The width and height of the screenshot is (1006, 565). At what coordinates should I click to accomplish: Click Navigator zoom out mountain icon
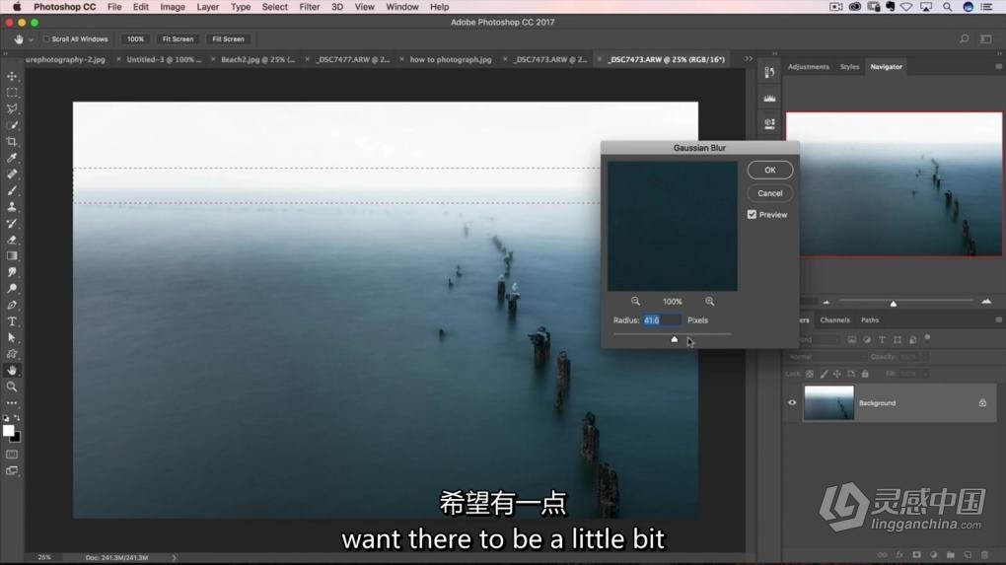coord(826,302)
